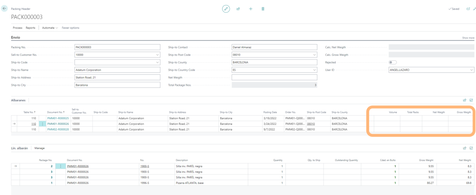
Task: Click Lín. albarán section heading
Action: point(20,148)
